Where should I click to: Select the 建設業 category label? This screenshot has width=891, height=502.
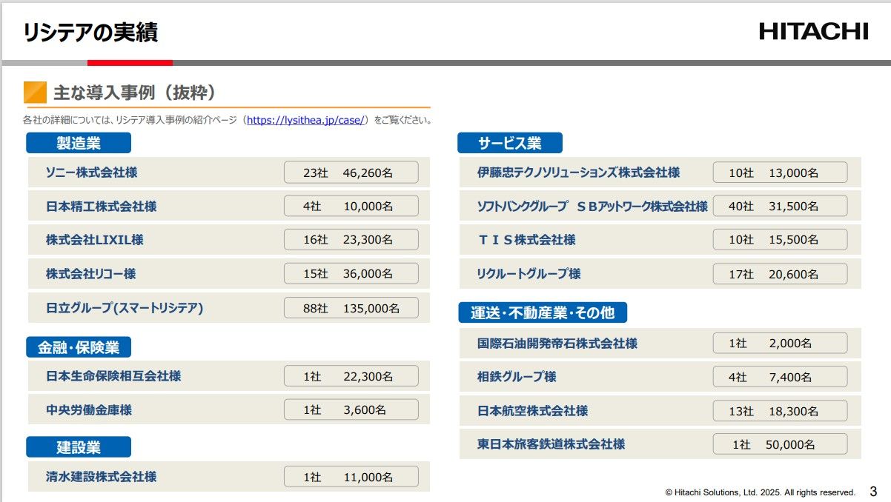[79, 447]
